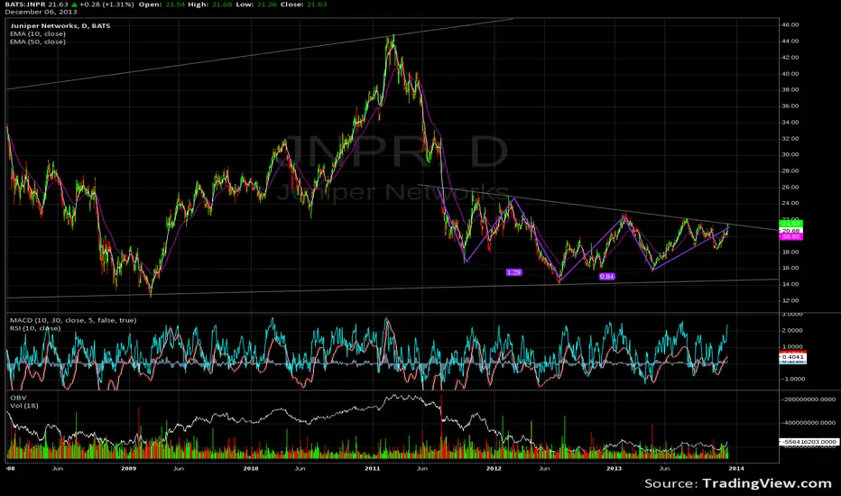Click the BATS:JNPR ticker symbol in header

(x=25, y=5)
